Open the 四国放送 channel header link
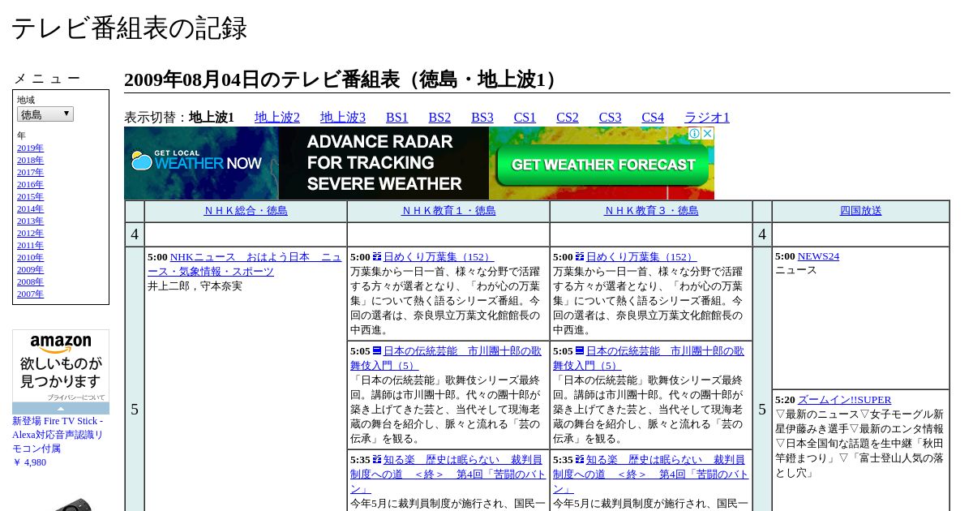 coord(860,211)
